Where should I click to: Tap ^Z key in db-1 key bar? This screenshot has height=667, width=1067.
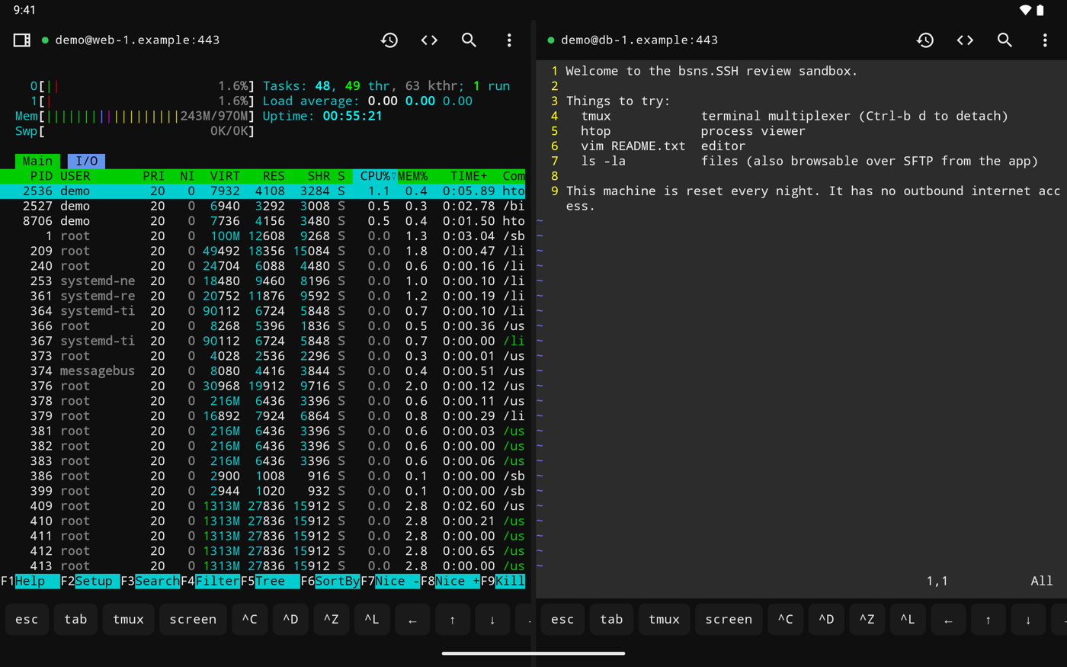click(867, 619)
